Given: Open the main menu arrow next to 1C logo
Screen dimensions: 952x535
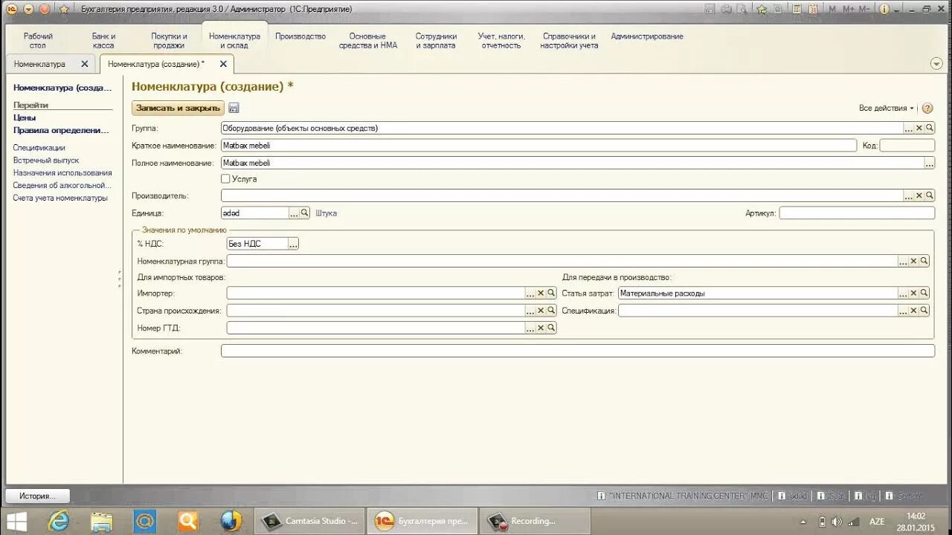Looking at the screenshot, I should tap(28, 9).
